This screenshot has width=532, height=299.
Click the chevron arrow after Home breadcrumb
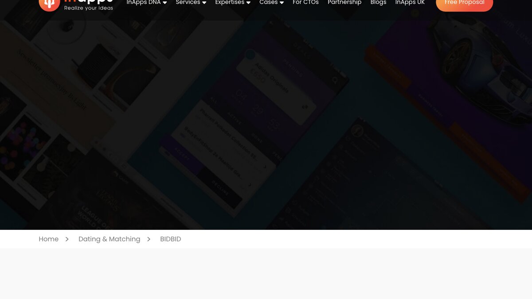[67, 239]
